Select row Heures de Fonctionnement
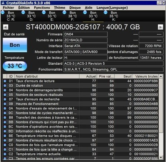The height and width of the screenshot is (162, 166). pyautogui.click(x=81, y=104)
